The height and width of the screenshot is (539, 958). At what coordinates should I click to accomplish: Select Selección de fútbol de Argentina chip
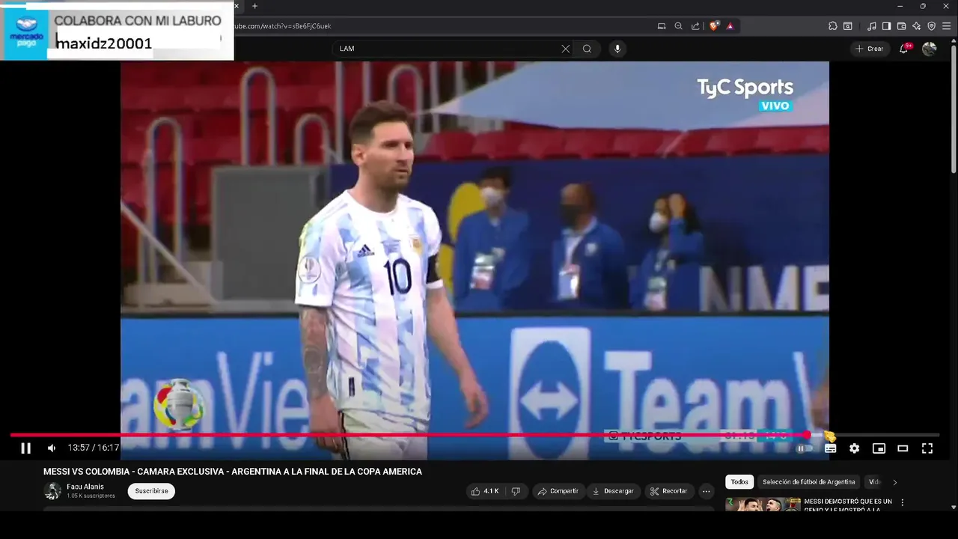(x=808, y=482)
